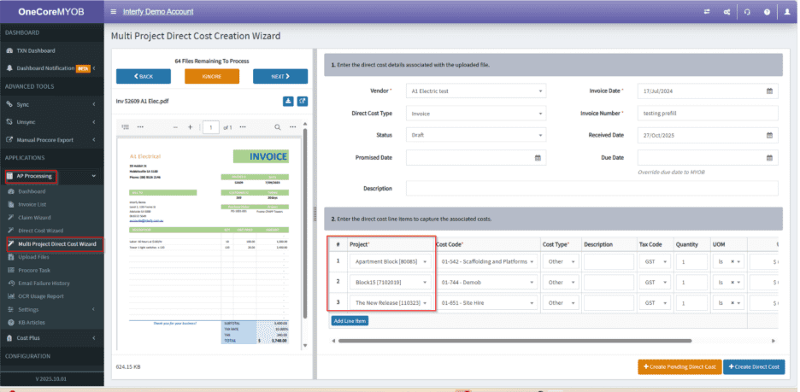Open Invoice List in the sidebar

(x=33, y=205)
